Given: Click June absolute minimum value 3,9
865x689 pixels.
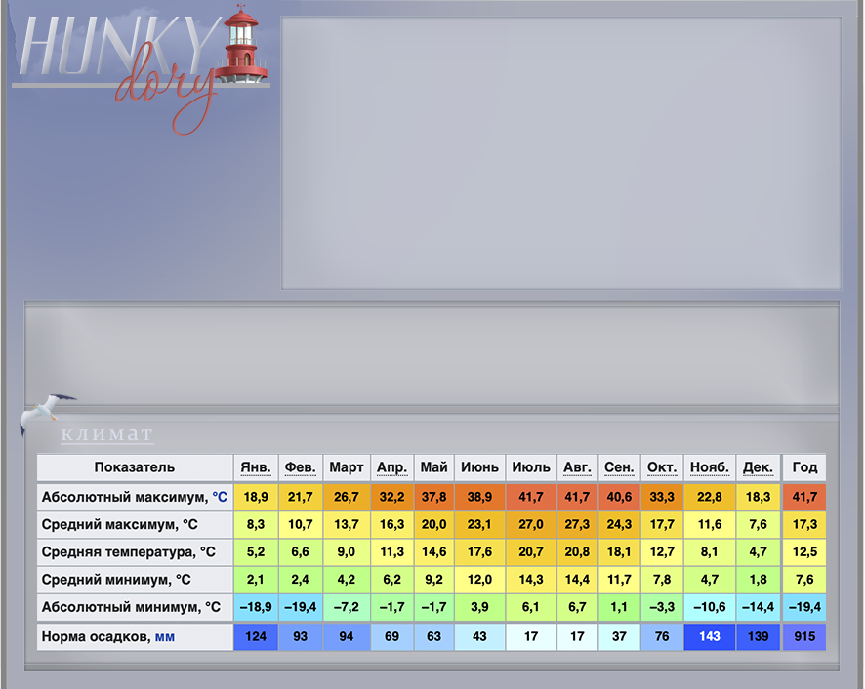Looking at the screenshot, I should pos(479,607).
